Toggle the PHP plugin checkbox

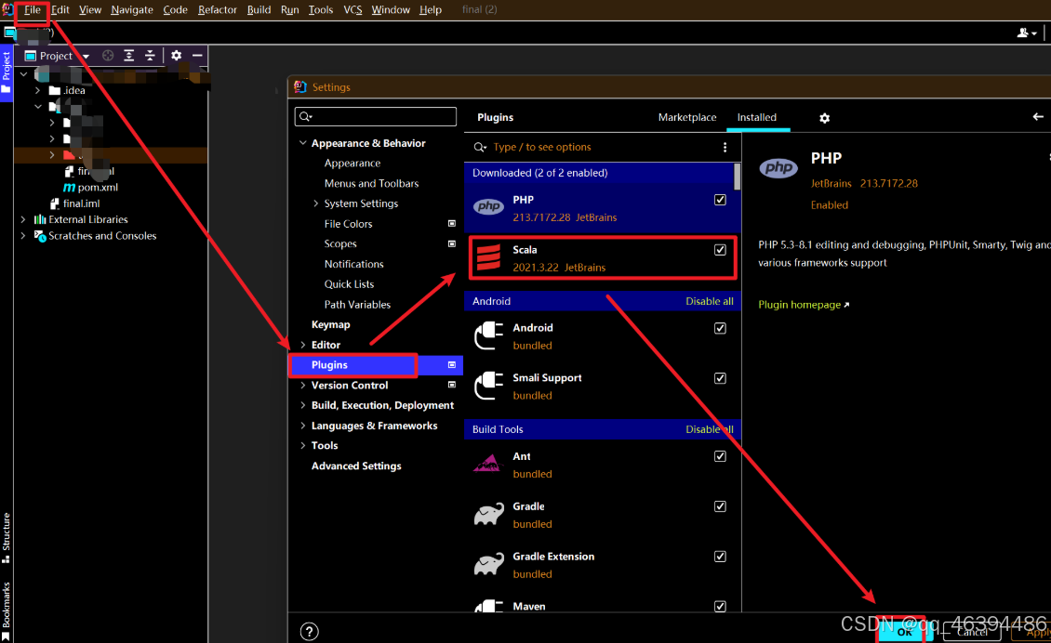(x=720, y=200)
